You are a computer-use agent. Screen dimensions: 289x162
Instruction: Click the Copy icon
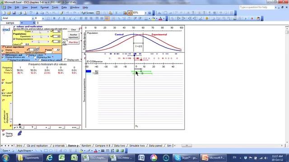42,13
